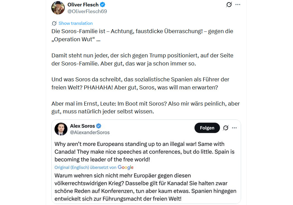Open more options for Alex Soros post
Image resolution: width=293 pixels, height=205 pixels.
click(234, 128)
